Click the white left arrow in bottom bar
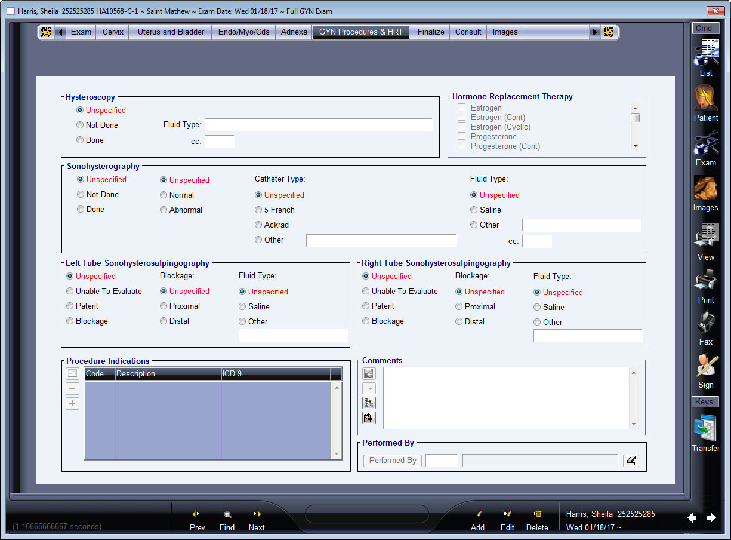Screen dimensions: 731x540 pyautogui.click(x=692, y=518)
